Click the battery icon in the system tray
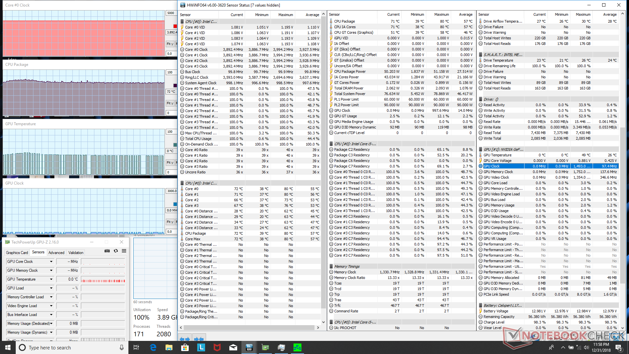Screen dimensions: 629x354 pos(571,347)
